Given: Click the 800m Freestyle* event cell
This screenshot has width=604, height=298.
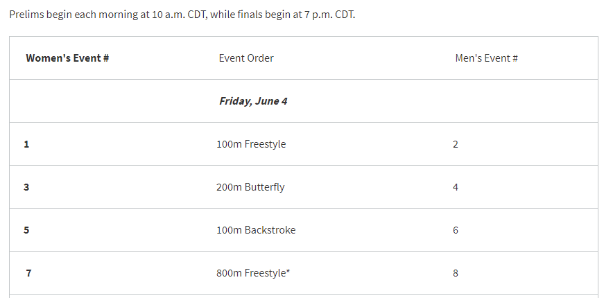Looking at the screenshot, I should tap(253, 273).
